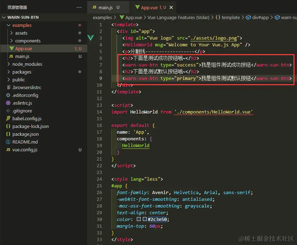Viewport: 297px width, 245px height.
Task: Open babel.config.js file
Action: (x=44, y=118)
